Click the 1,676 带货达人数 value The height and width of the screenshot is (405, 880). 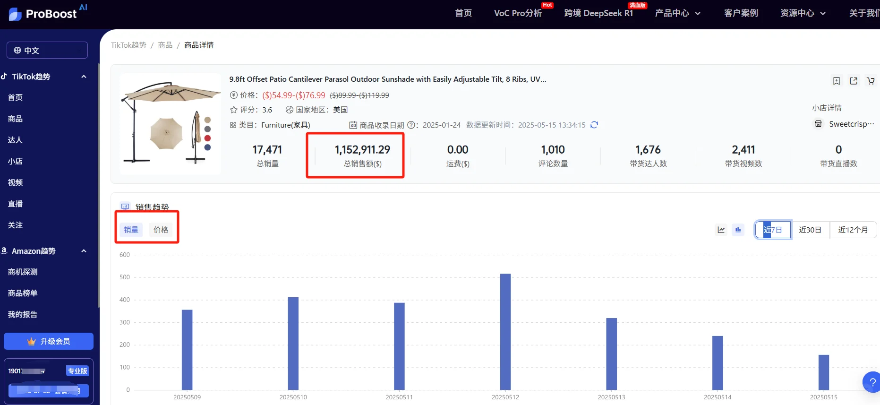[648, 150]
